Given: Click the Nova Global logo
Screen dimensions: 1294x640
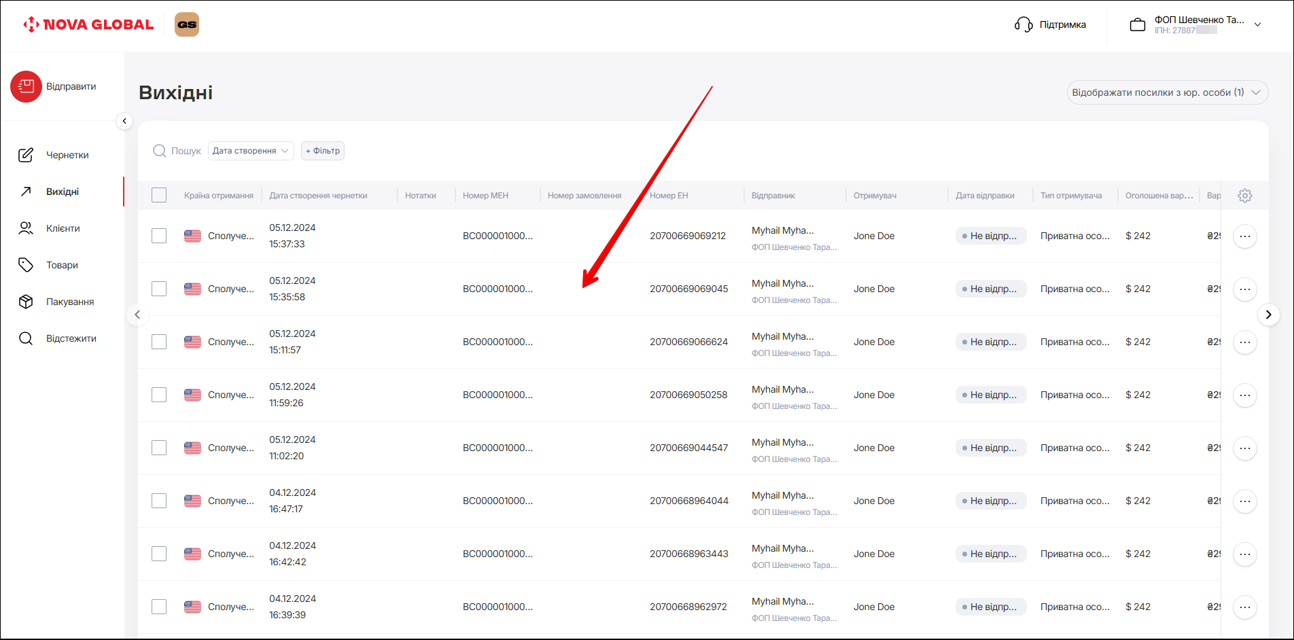Looking at the screenshot, I should click(x=88, y=24).
